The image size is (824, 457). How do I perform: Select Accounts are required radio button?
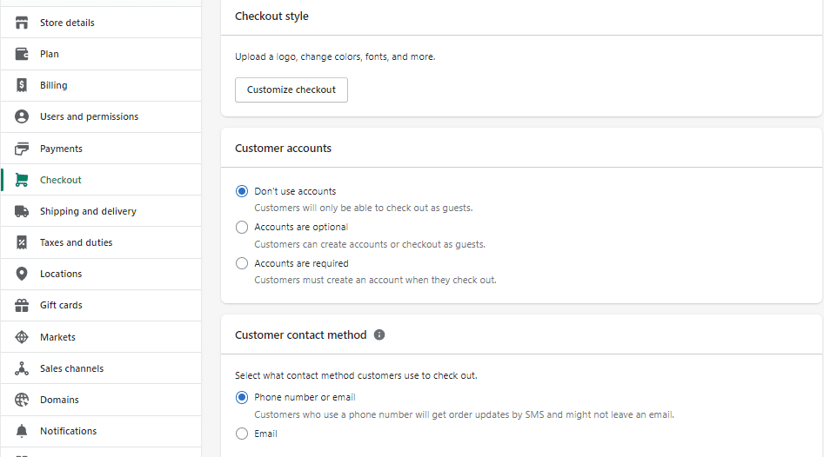242,263
